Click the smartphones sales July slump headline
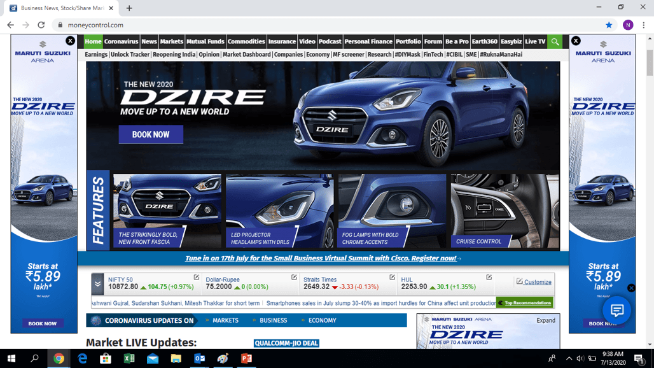 click(x=381, y=303)
